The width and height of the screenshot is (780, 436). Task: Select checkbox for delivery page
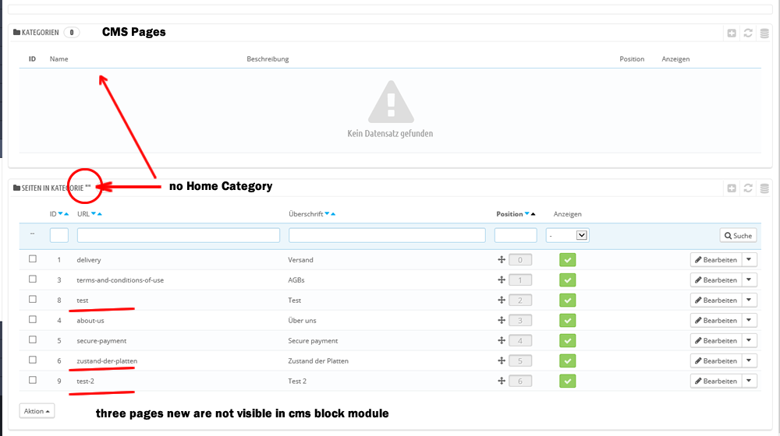point(33,258)
